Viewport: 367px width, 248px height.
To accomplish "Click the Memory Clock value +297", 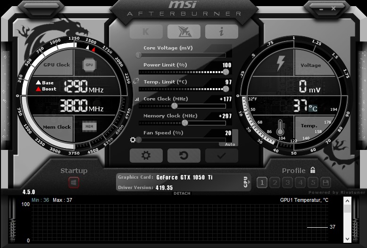I will coord(225,116).
